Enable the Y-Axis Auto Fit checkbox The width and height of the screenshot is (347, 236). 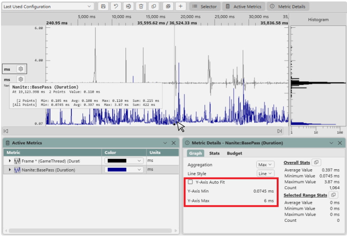click(190, 182)
